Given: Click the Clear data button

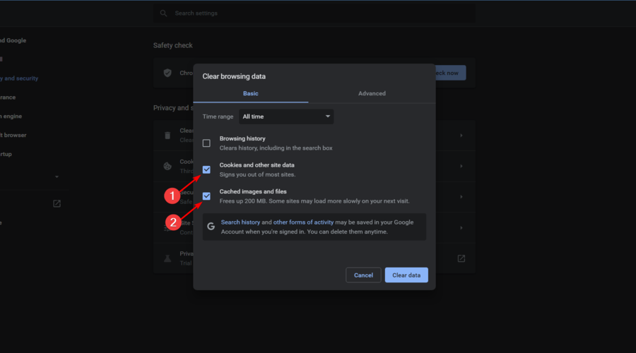Looking at the screenshot, I should (x=406, y=275).
